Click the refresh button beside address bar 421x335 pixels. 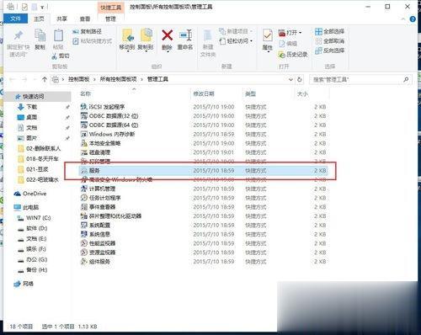[x=300, y=80]
